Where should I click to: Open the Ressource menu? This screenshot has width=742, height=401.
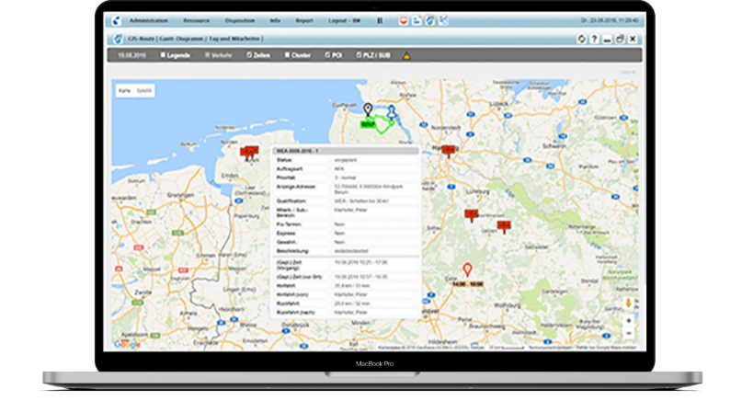[197, 21]
